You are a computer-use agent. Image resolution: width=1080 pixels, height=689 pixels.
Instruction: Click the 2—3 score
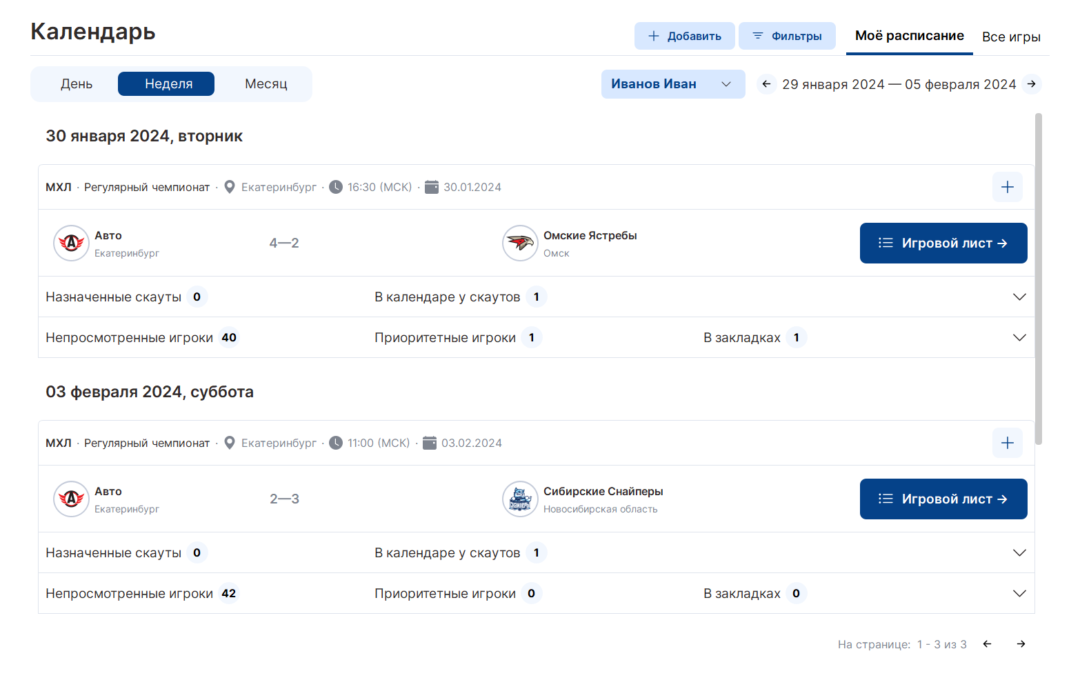284,499
